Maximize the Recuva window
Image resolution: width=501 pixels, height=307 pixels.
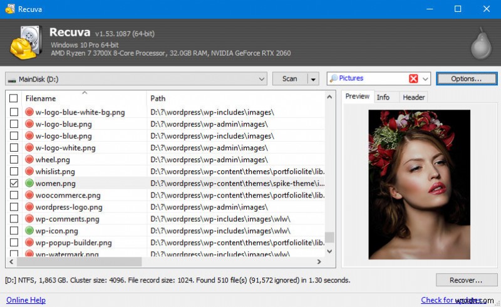(x=458, y=9)
